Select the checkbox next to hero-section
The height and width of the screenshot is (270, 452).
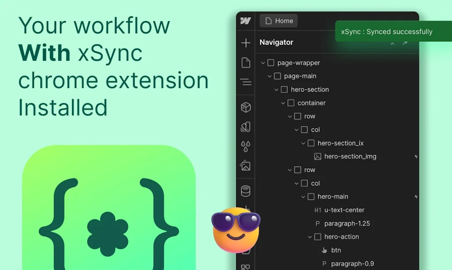pos(284,89)
